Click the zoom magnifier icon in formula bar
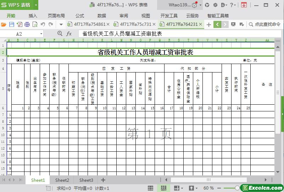 (60, 34)
